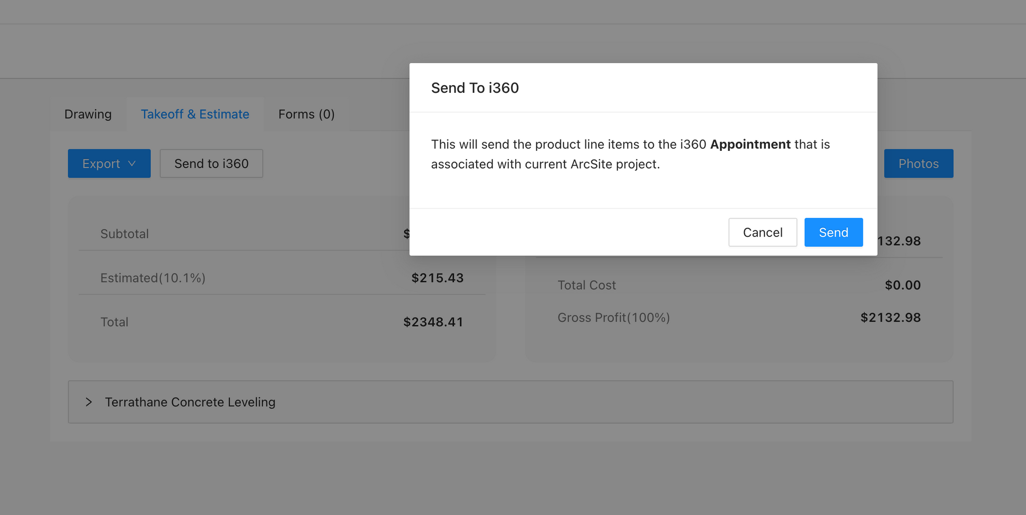Screen dimensions: 1026x515
Task: Click the Total Cost $0.00 value
Action: pos(902,285)
